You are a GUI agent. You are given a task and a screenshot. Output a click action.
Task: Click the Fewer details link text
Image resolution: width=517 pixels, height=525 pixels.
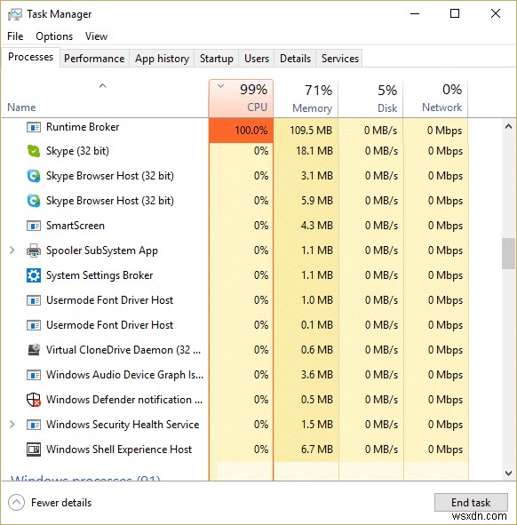point(61,503)
